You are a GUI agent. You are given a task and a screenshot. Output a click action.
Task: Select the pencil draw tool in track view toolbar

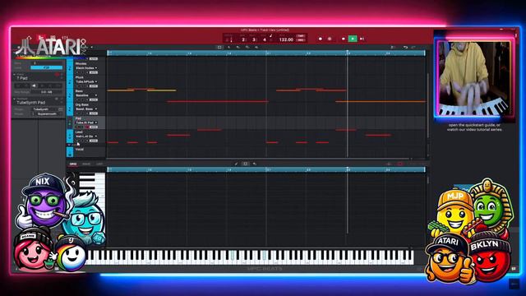(x=228, y=48)
